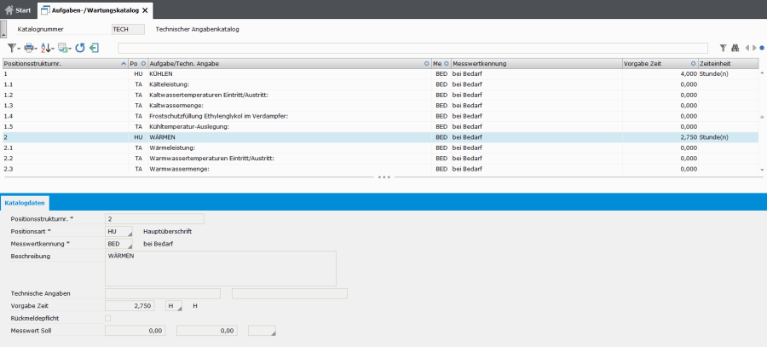Click the previous result left arrow

click(747, 48)
